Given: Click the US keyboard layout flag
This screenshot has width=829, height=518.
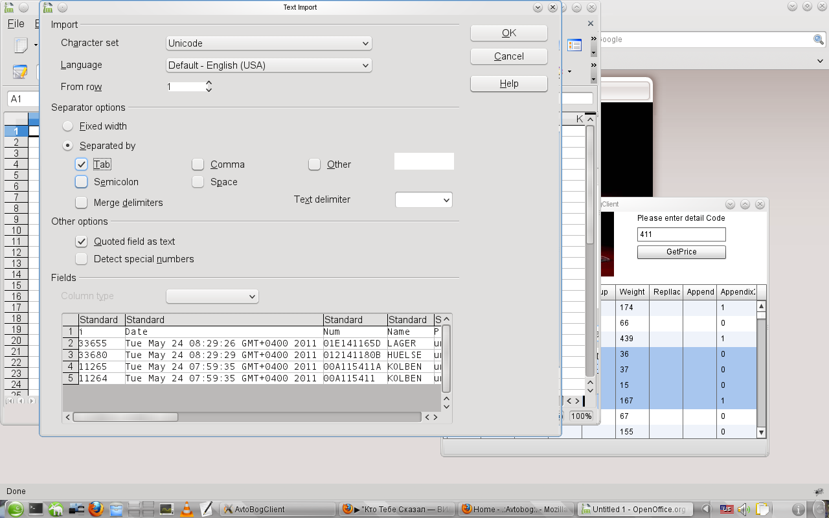Looking at the screenshot, I should [727, 509].
